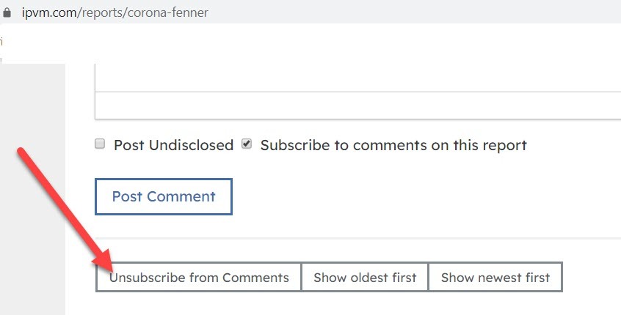Viewport: 621px width, 315px height.
Task: Click the Subscribe to comments on this report label
Action: pyautogui.click(x=393, y=146)
